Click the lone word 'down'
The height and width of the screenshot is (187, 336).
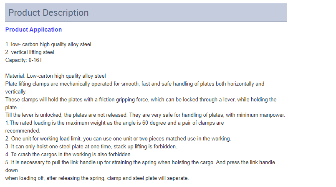click(12, 170)
